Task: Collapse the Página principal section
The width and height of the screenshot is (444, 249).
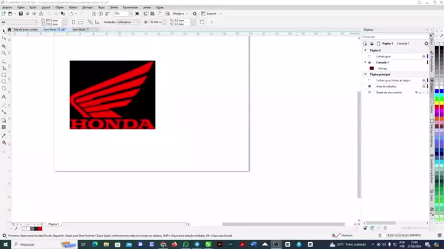Action: click(365, 74)
